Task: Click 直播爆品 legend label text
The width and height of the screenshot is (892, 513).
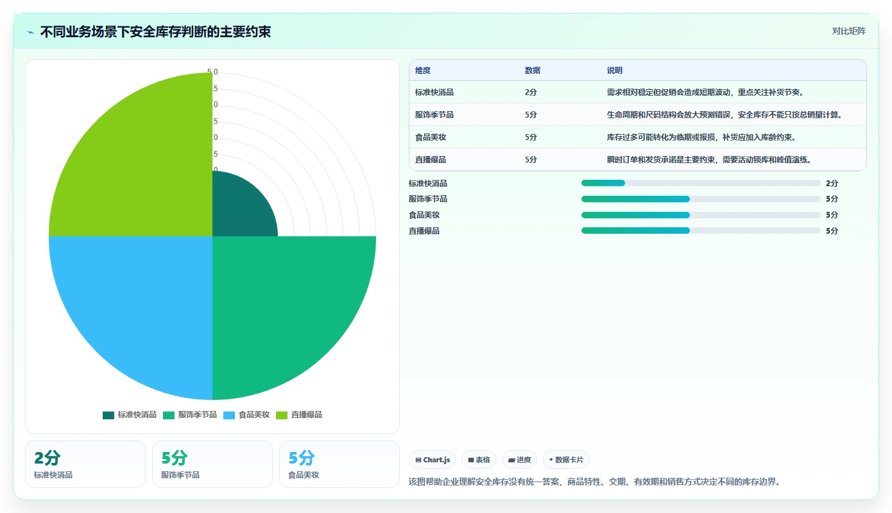Action: (x=307, y=415)
